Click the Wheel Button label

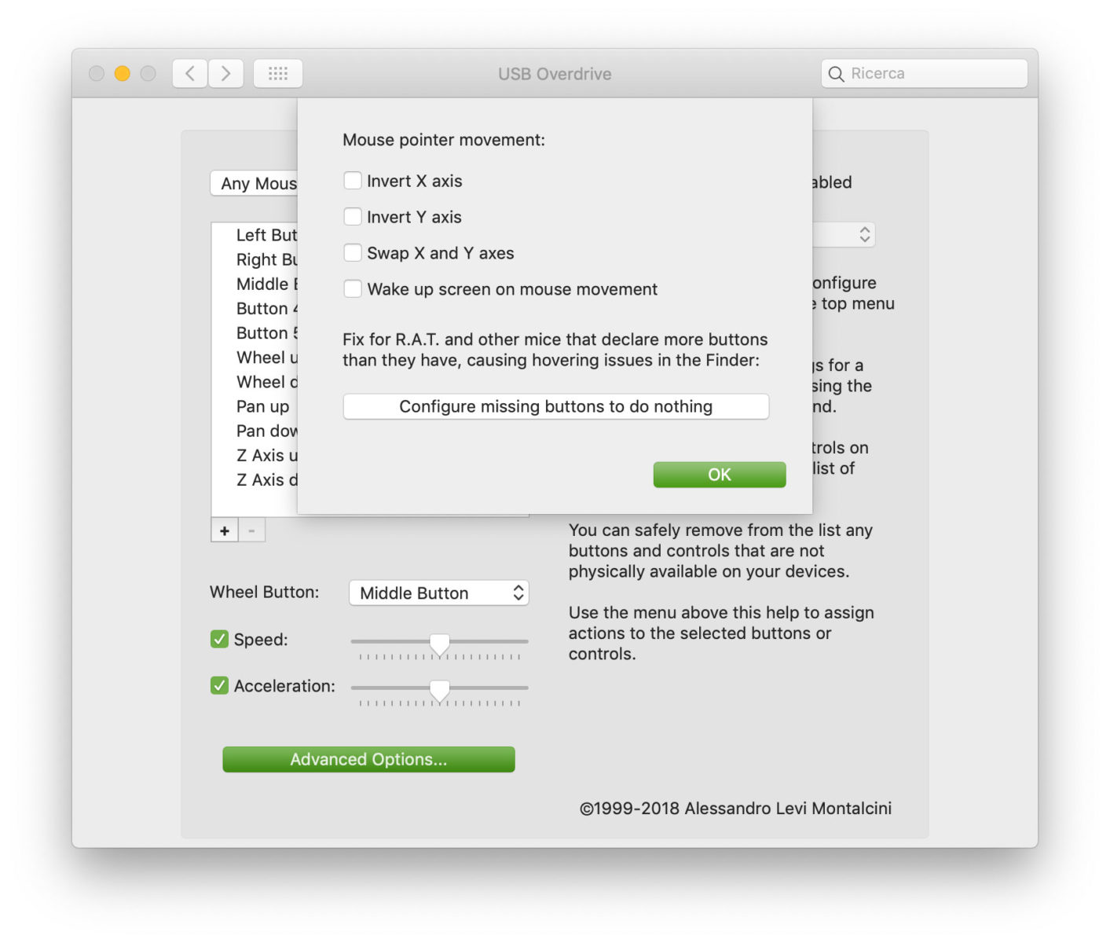pyautogui.click(x=265, y=593)
